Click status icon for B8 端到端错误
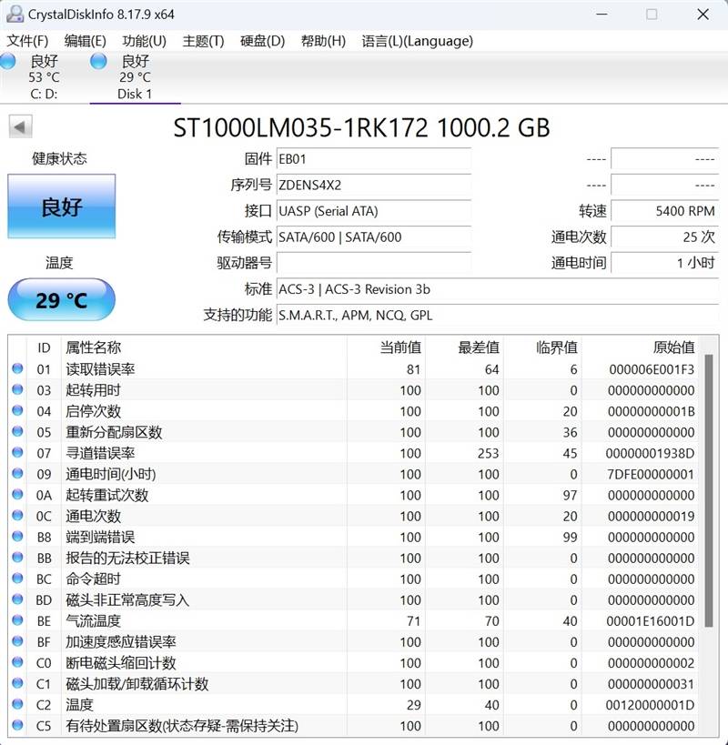The image size is (728, 745). tap(17, 537)
